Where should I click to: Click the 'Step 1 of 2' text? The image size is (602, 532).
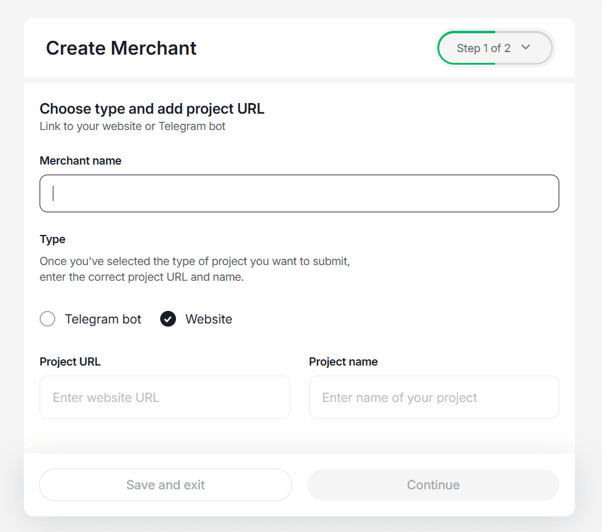tap(483, 48)
